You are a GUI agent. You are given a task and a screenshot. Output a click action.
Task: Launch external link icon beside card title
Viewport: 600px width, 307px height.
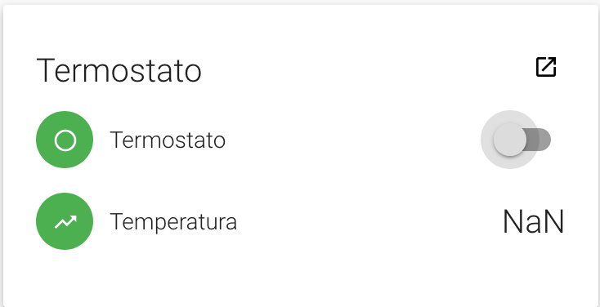coord(546,67)
